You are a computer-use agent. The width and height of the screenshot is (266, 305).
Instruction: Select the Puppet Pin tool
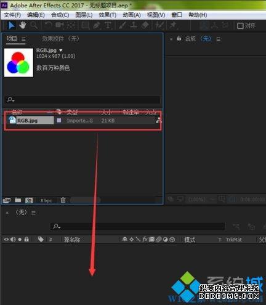[x=173, y=25]
